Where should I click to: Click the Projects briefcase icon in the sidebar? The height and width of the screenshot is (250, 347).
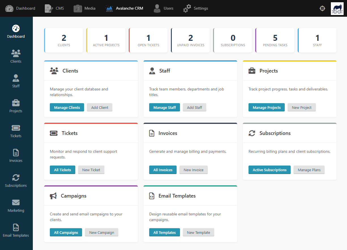click(x=16, y=102)
